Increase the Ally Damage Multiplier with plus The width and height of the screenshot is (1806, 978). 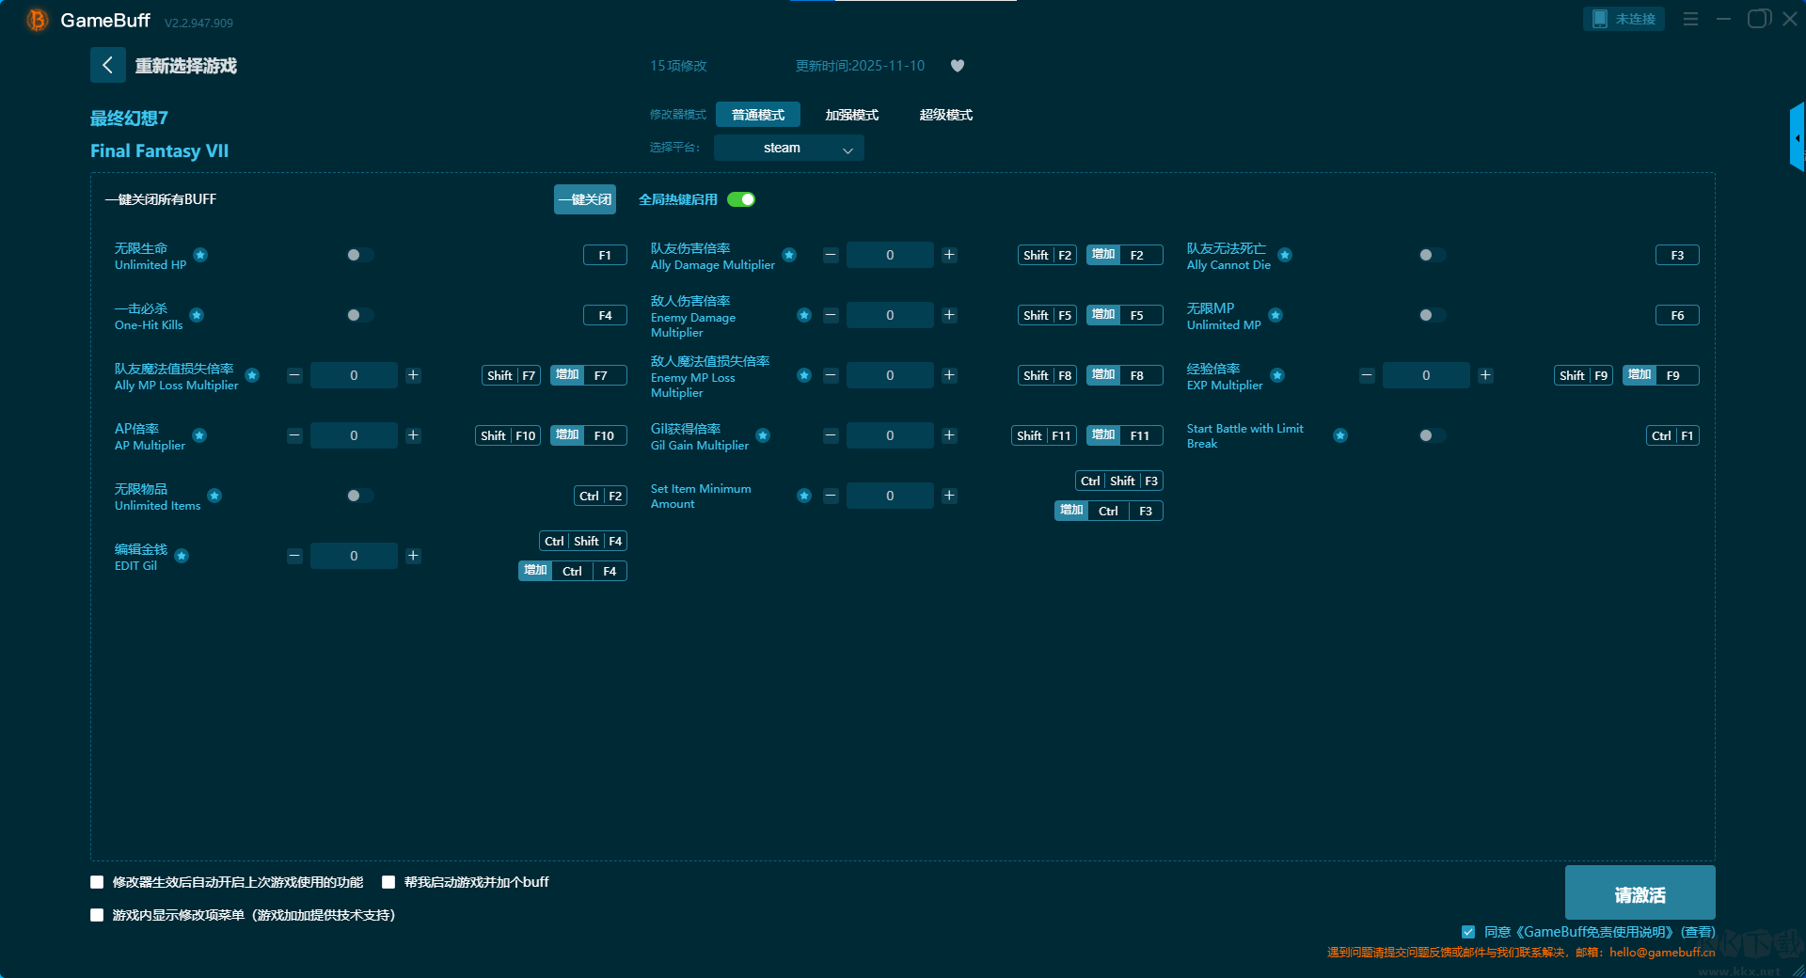[949, 255]
